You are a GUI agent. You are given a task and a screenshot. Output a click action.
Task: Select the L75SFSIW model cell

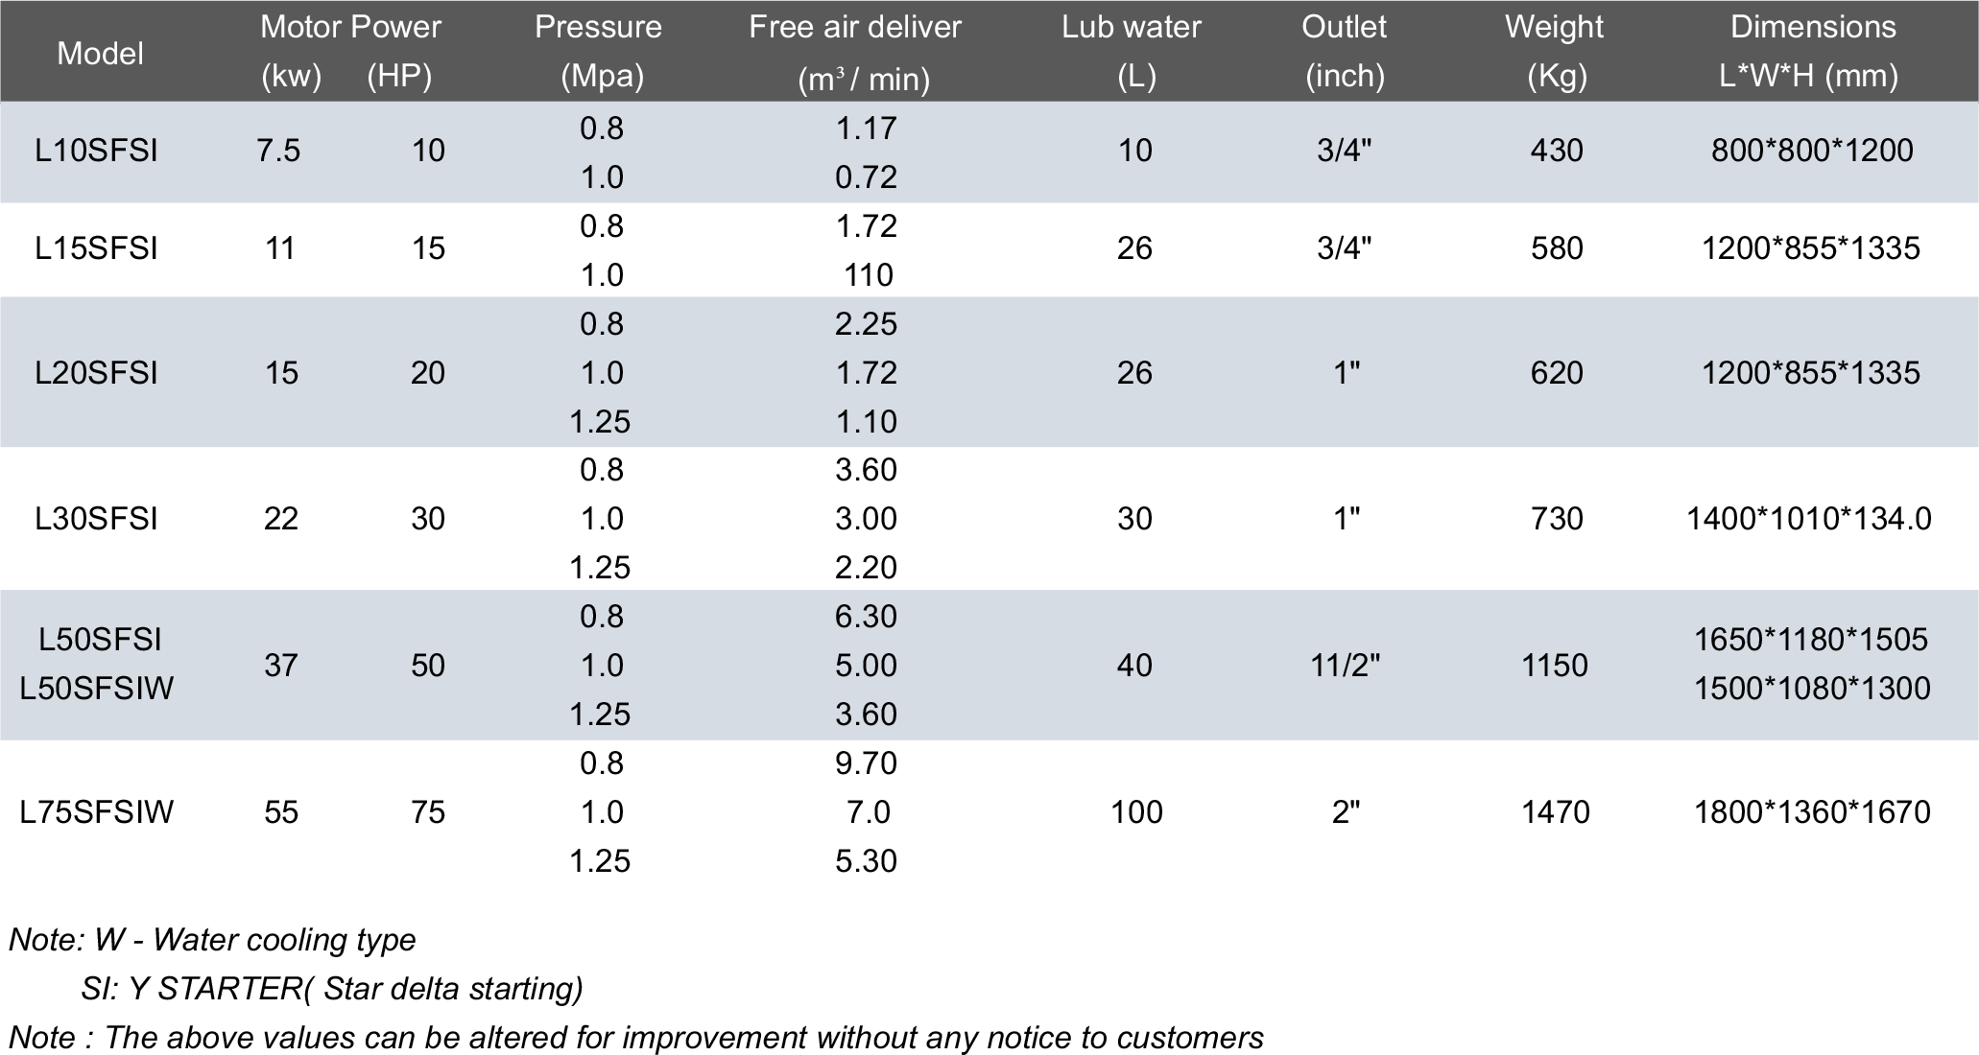click(x=97, y=812)
